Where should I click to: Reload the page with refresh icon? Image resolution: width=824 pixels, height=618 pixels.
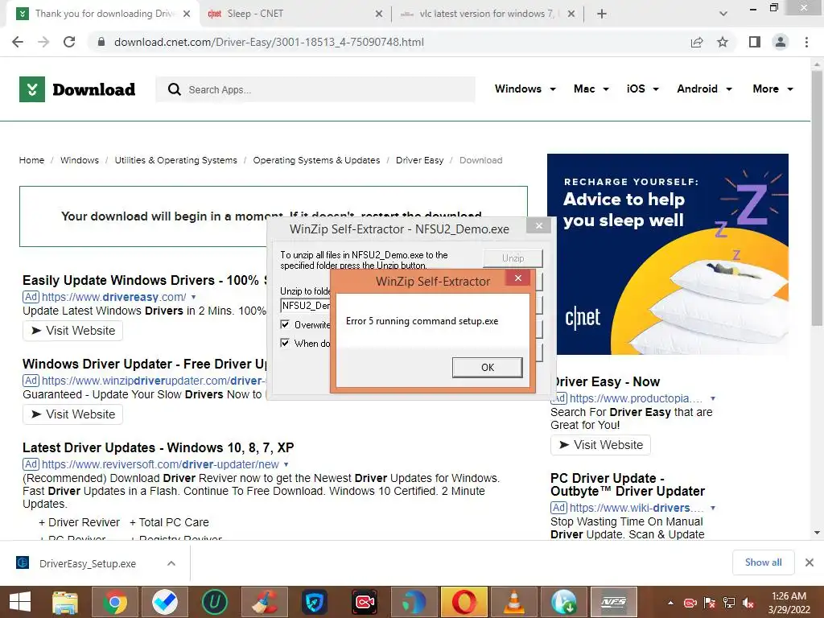(69, 42)
